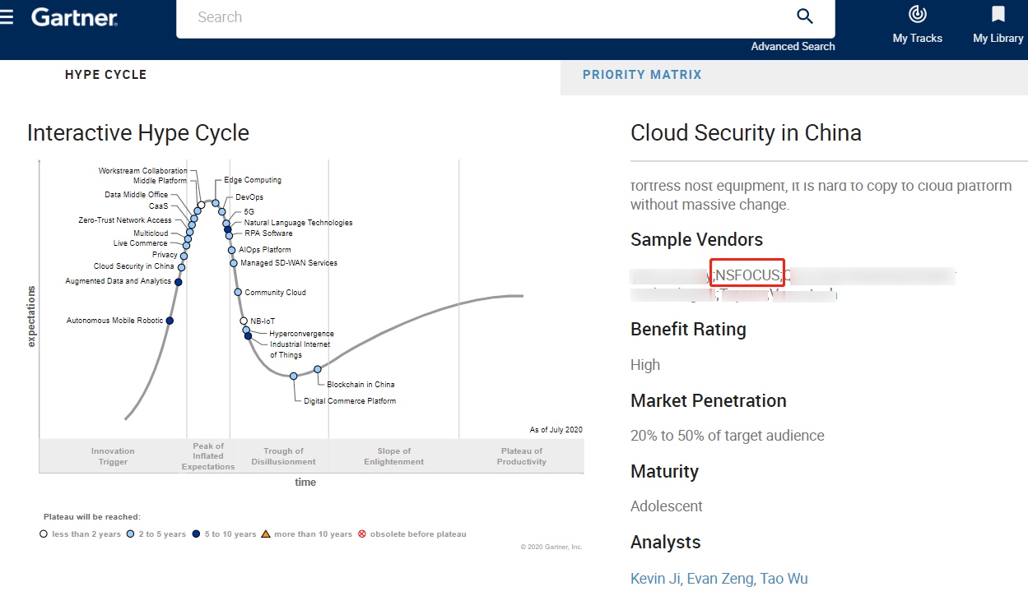Image resolution: width=1028 pixels, height=596 pixels.
Task: Click the Gartner logo
Action: click(x=74, y=17)
